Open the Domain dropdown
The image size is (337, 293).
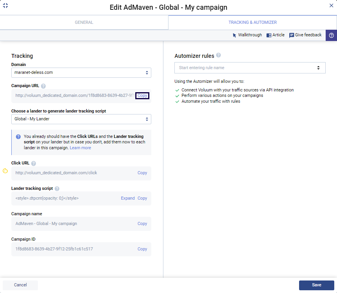click(81, 73)
